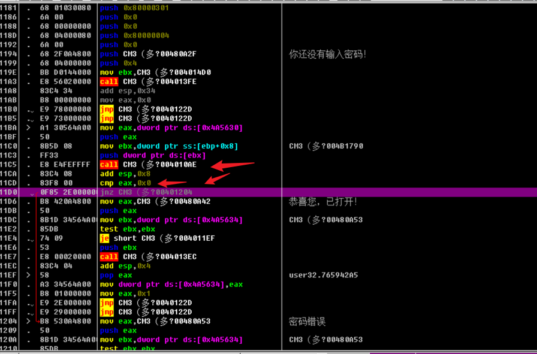Click the 'add esp,0x34' instruction
The image size is (537, 354).
127,91
